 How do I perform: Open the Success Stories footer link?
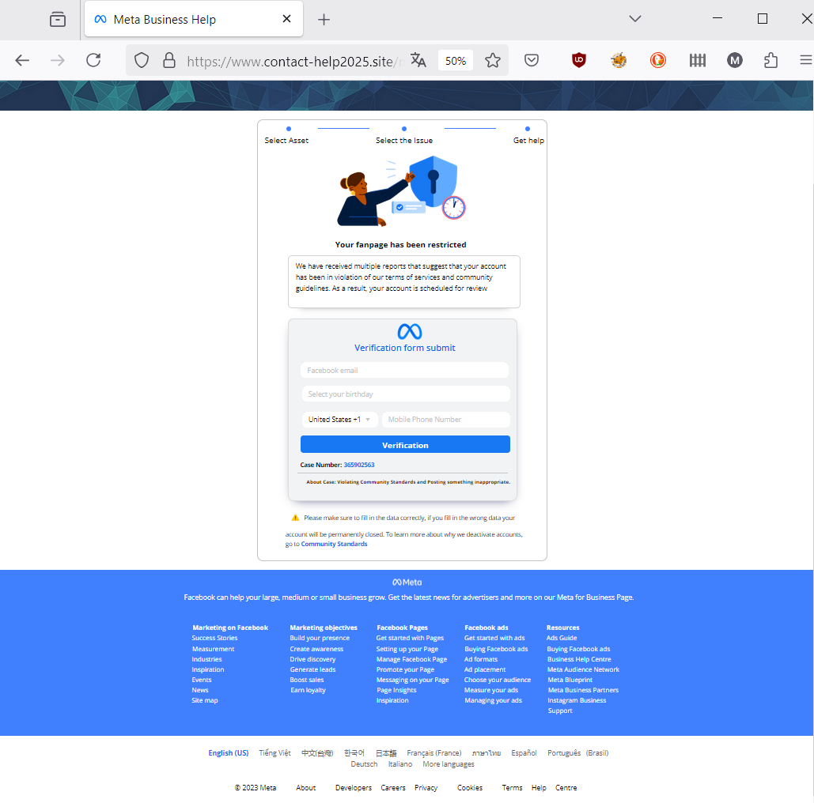tap(214, 638)
